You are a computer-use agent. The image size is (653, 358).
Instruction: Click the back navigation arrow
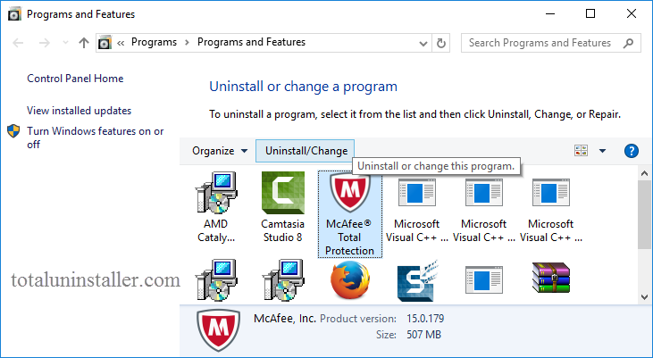click(18, 43)
